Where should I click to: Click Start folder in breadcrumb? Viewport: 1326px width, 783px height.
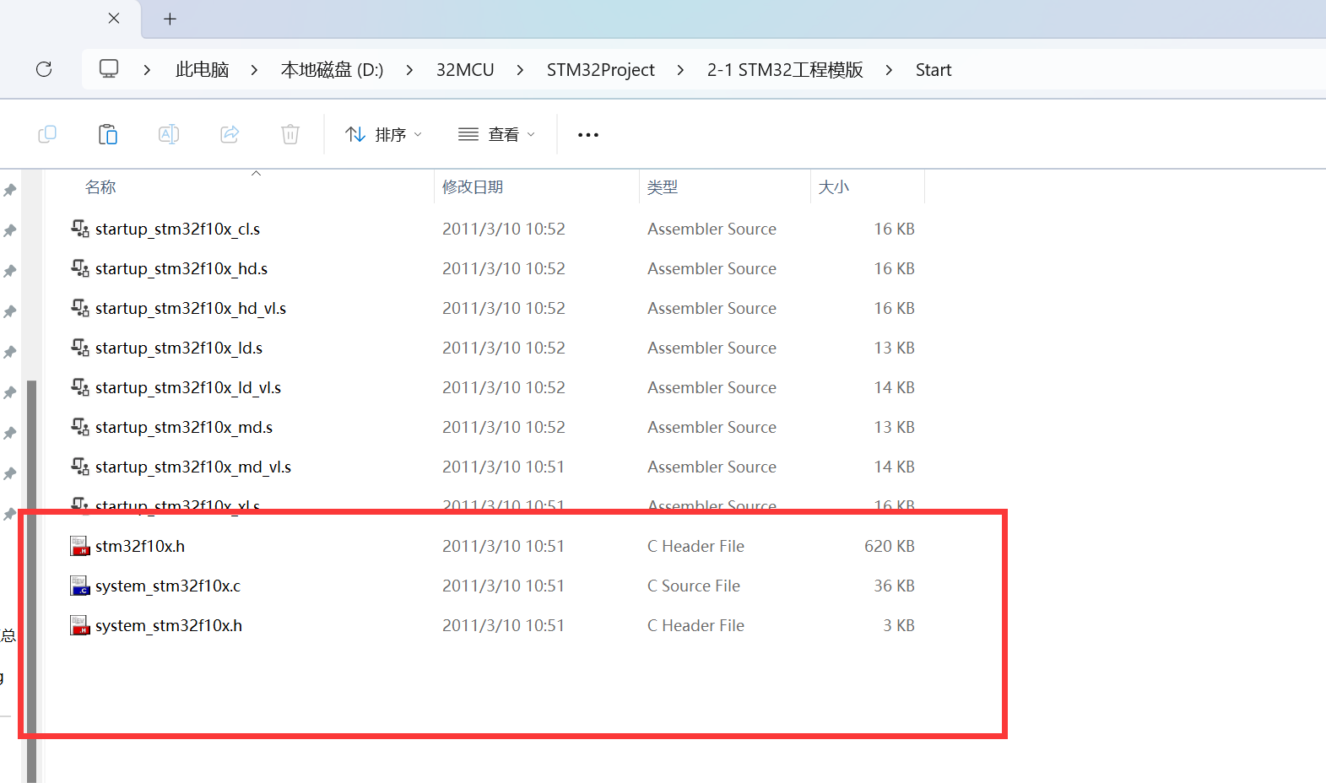[934, 70]
